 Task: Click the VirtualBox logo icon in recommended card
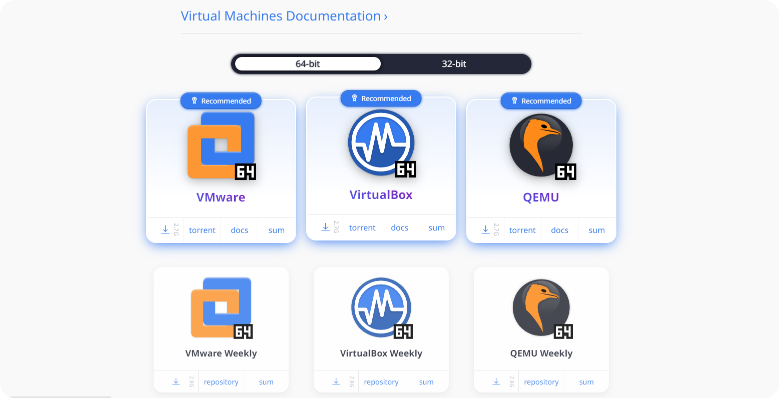pos(381,142)
